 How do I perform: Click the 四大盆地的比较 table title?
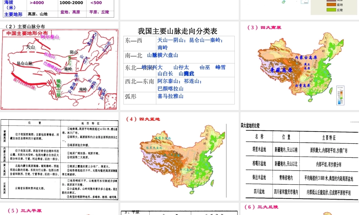pyautogui.click(x=250, y=125)
